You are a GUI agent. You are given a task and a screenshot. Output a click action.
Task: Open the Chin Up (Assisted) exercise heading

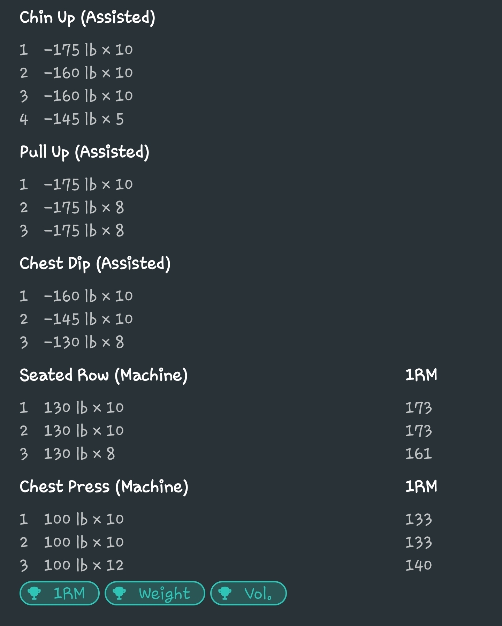click(x=87, y=17)
